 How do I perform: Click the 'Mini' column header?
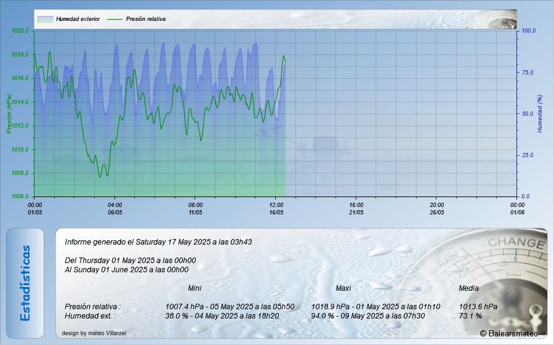(195, 288)
